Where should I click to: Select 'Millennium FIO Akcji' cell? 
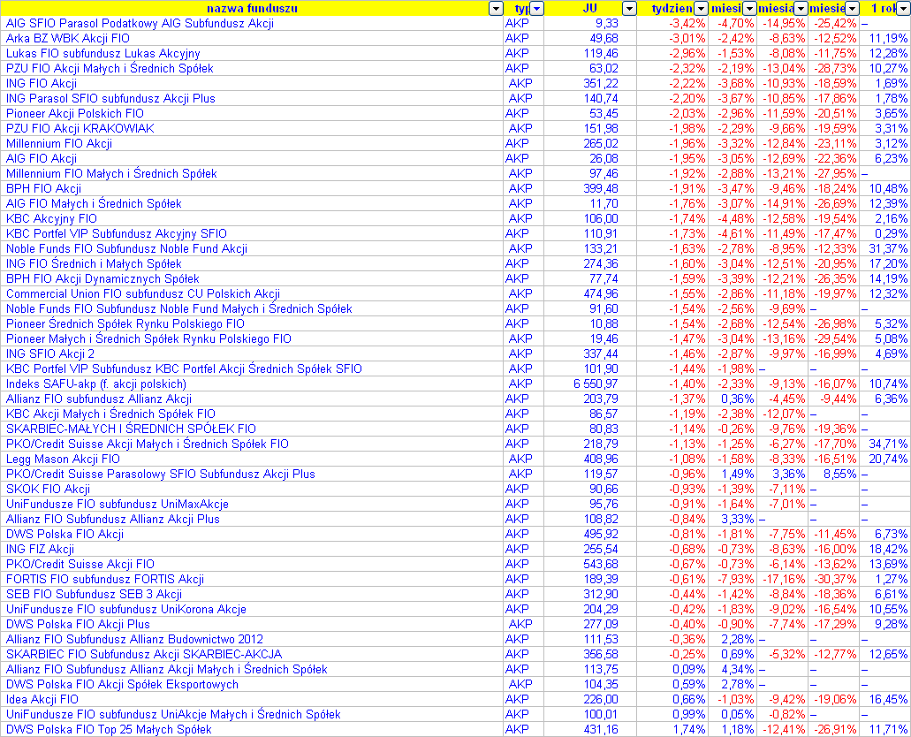point(59,143)
